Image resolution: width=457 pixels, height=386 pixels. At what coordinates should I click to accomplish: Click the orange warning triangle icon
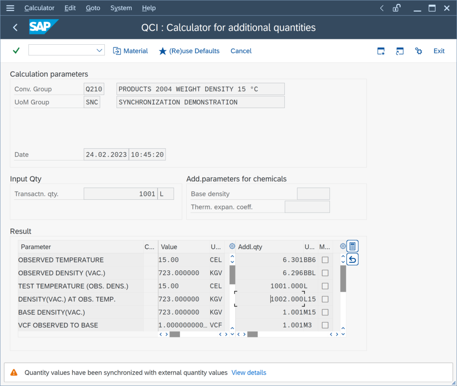[14, 373]
